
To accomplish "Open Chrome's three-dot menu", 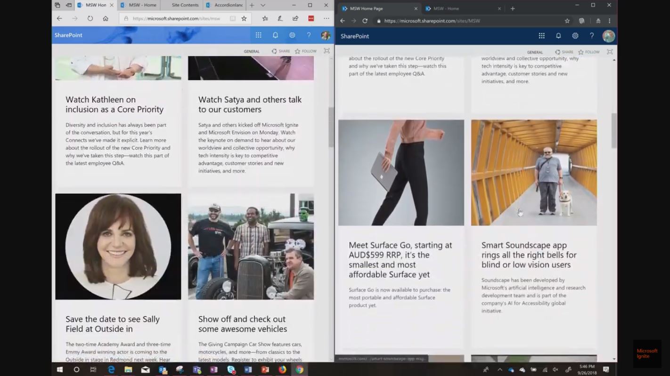I will [609, 21].
